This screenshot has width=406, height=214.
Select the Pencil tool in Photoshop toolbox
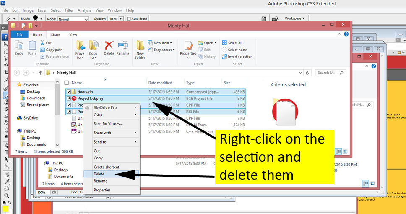6,96
